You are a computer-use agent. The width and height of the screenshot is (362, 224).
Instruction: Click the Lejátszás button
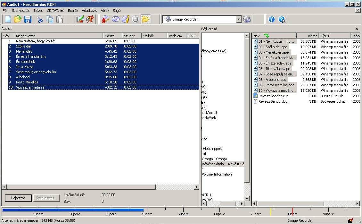point(18,198)
